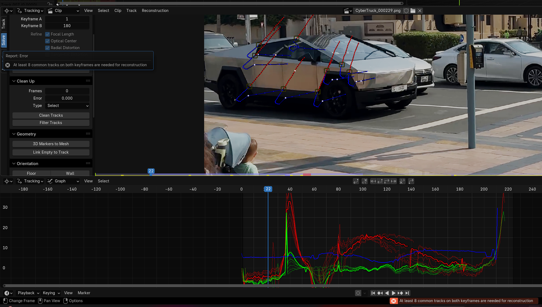
Task: Open the clip editor View menu
Action: tap(88, 11)
